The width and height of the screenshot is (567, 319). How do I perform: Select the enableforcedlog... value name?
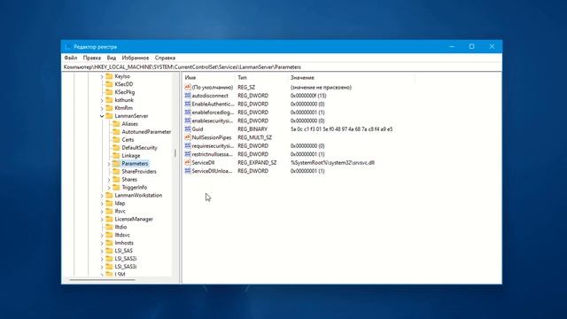coord(213,113)
